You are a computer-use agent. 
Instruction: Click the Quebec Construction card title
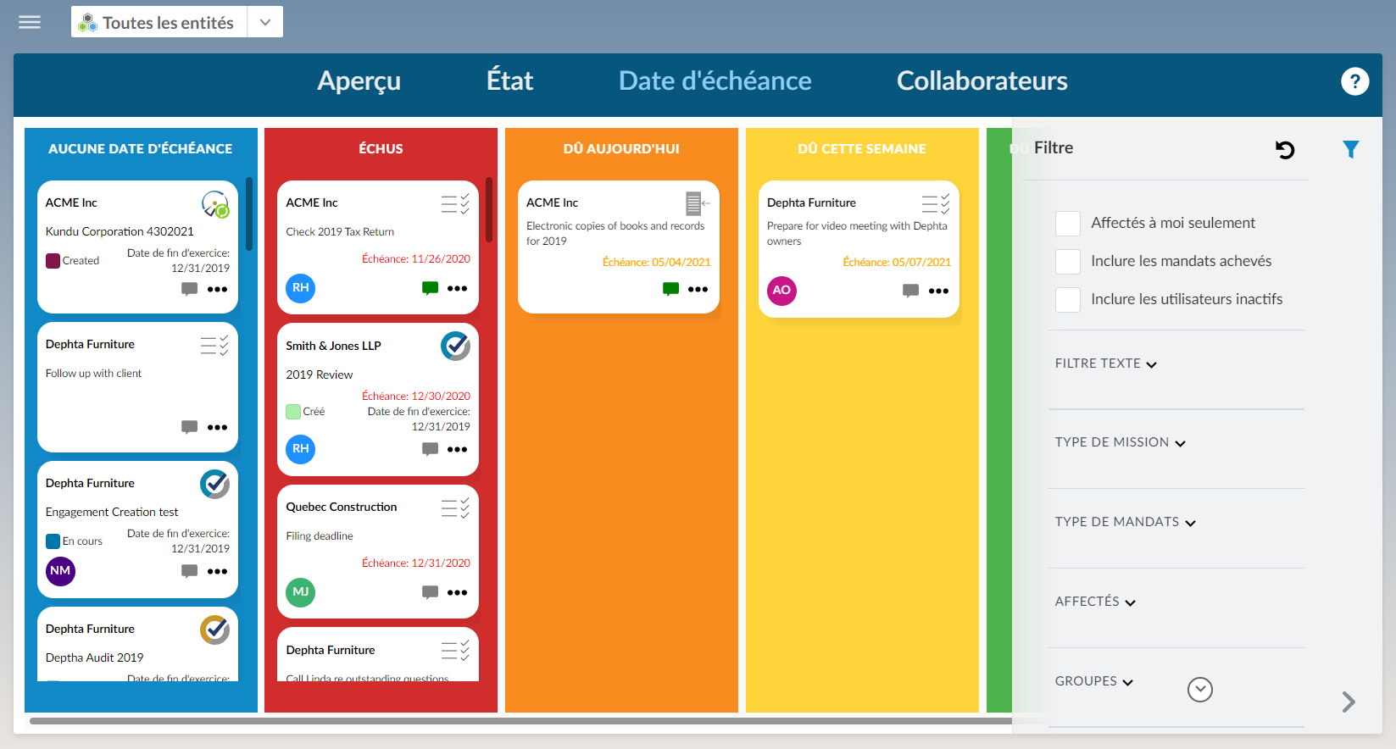[x=341, y=507]
